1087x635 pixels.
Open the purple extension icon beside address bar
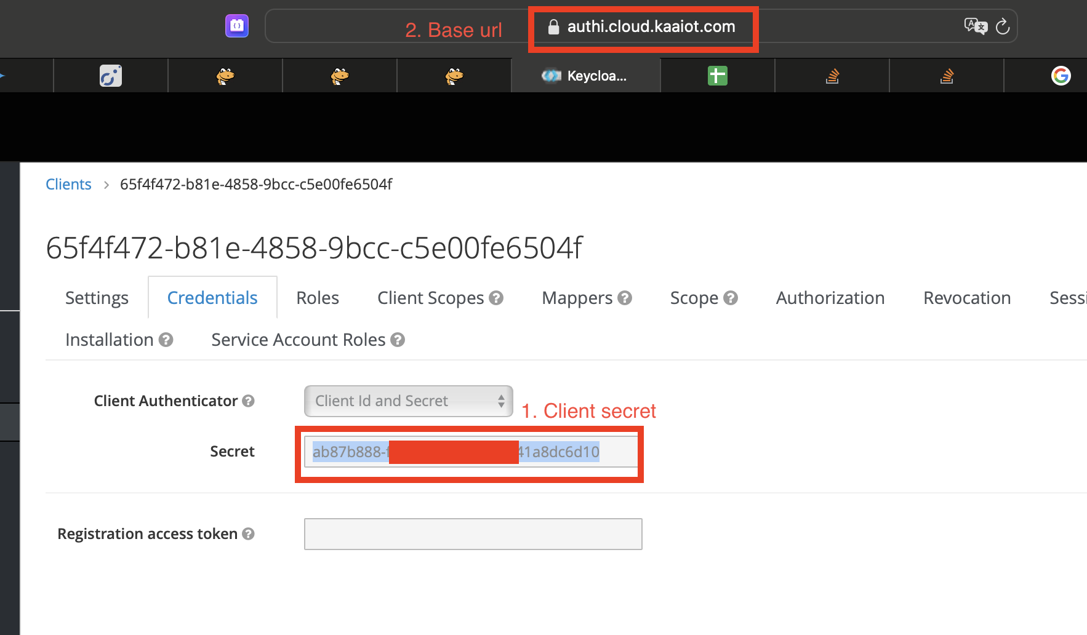point(237,26)
